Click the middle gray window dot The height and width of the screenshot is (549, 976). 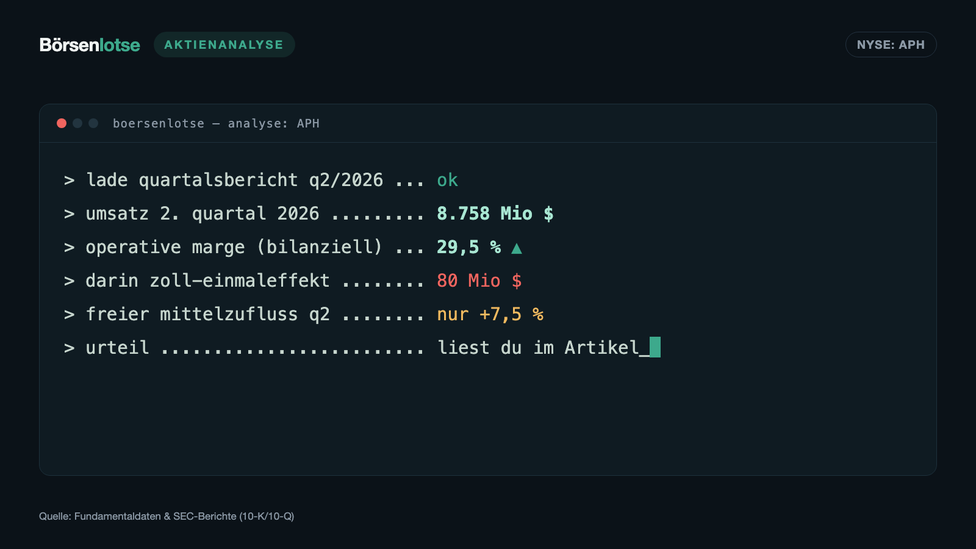pyautogui.click(x=77, y=123)
